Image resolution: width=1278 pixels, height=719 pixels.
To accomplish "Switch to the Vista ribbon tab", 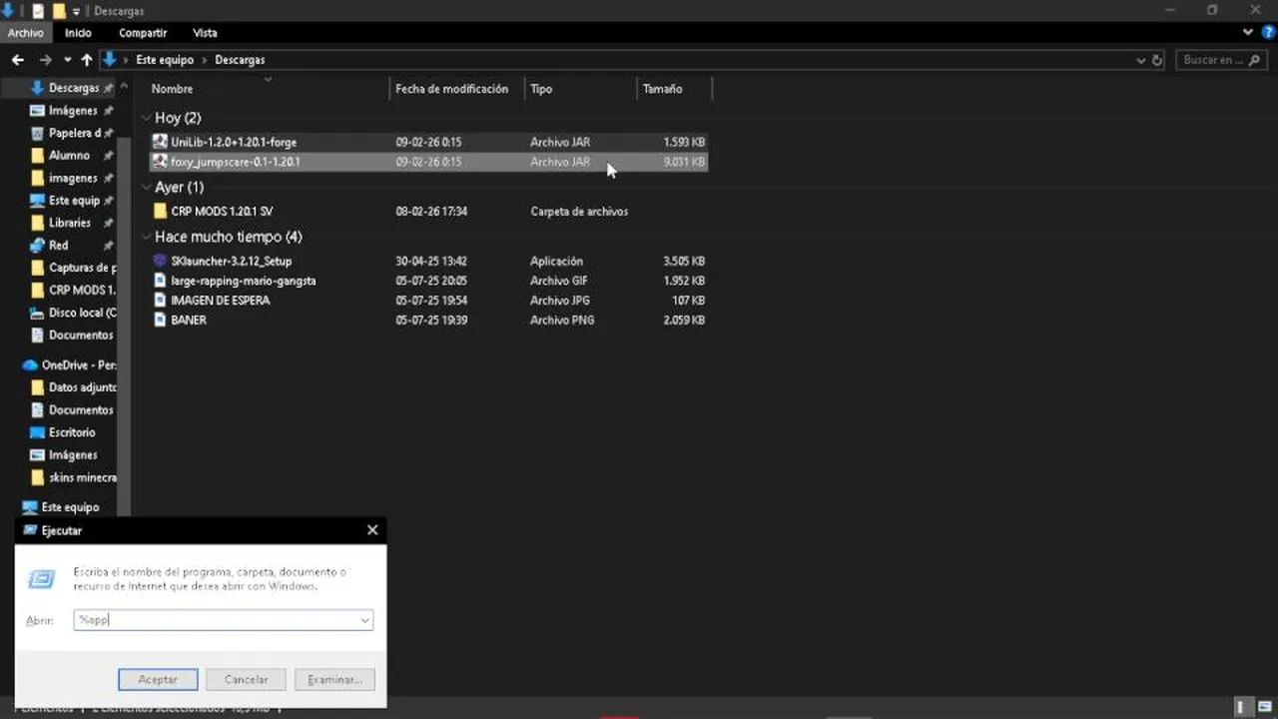I will pos(205,33).
